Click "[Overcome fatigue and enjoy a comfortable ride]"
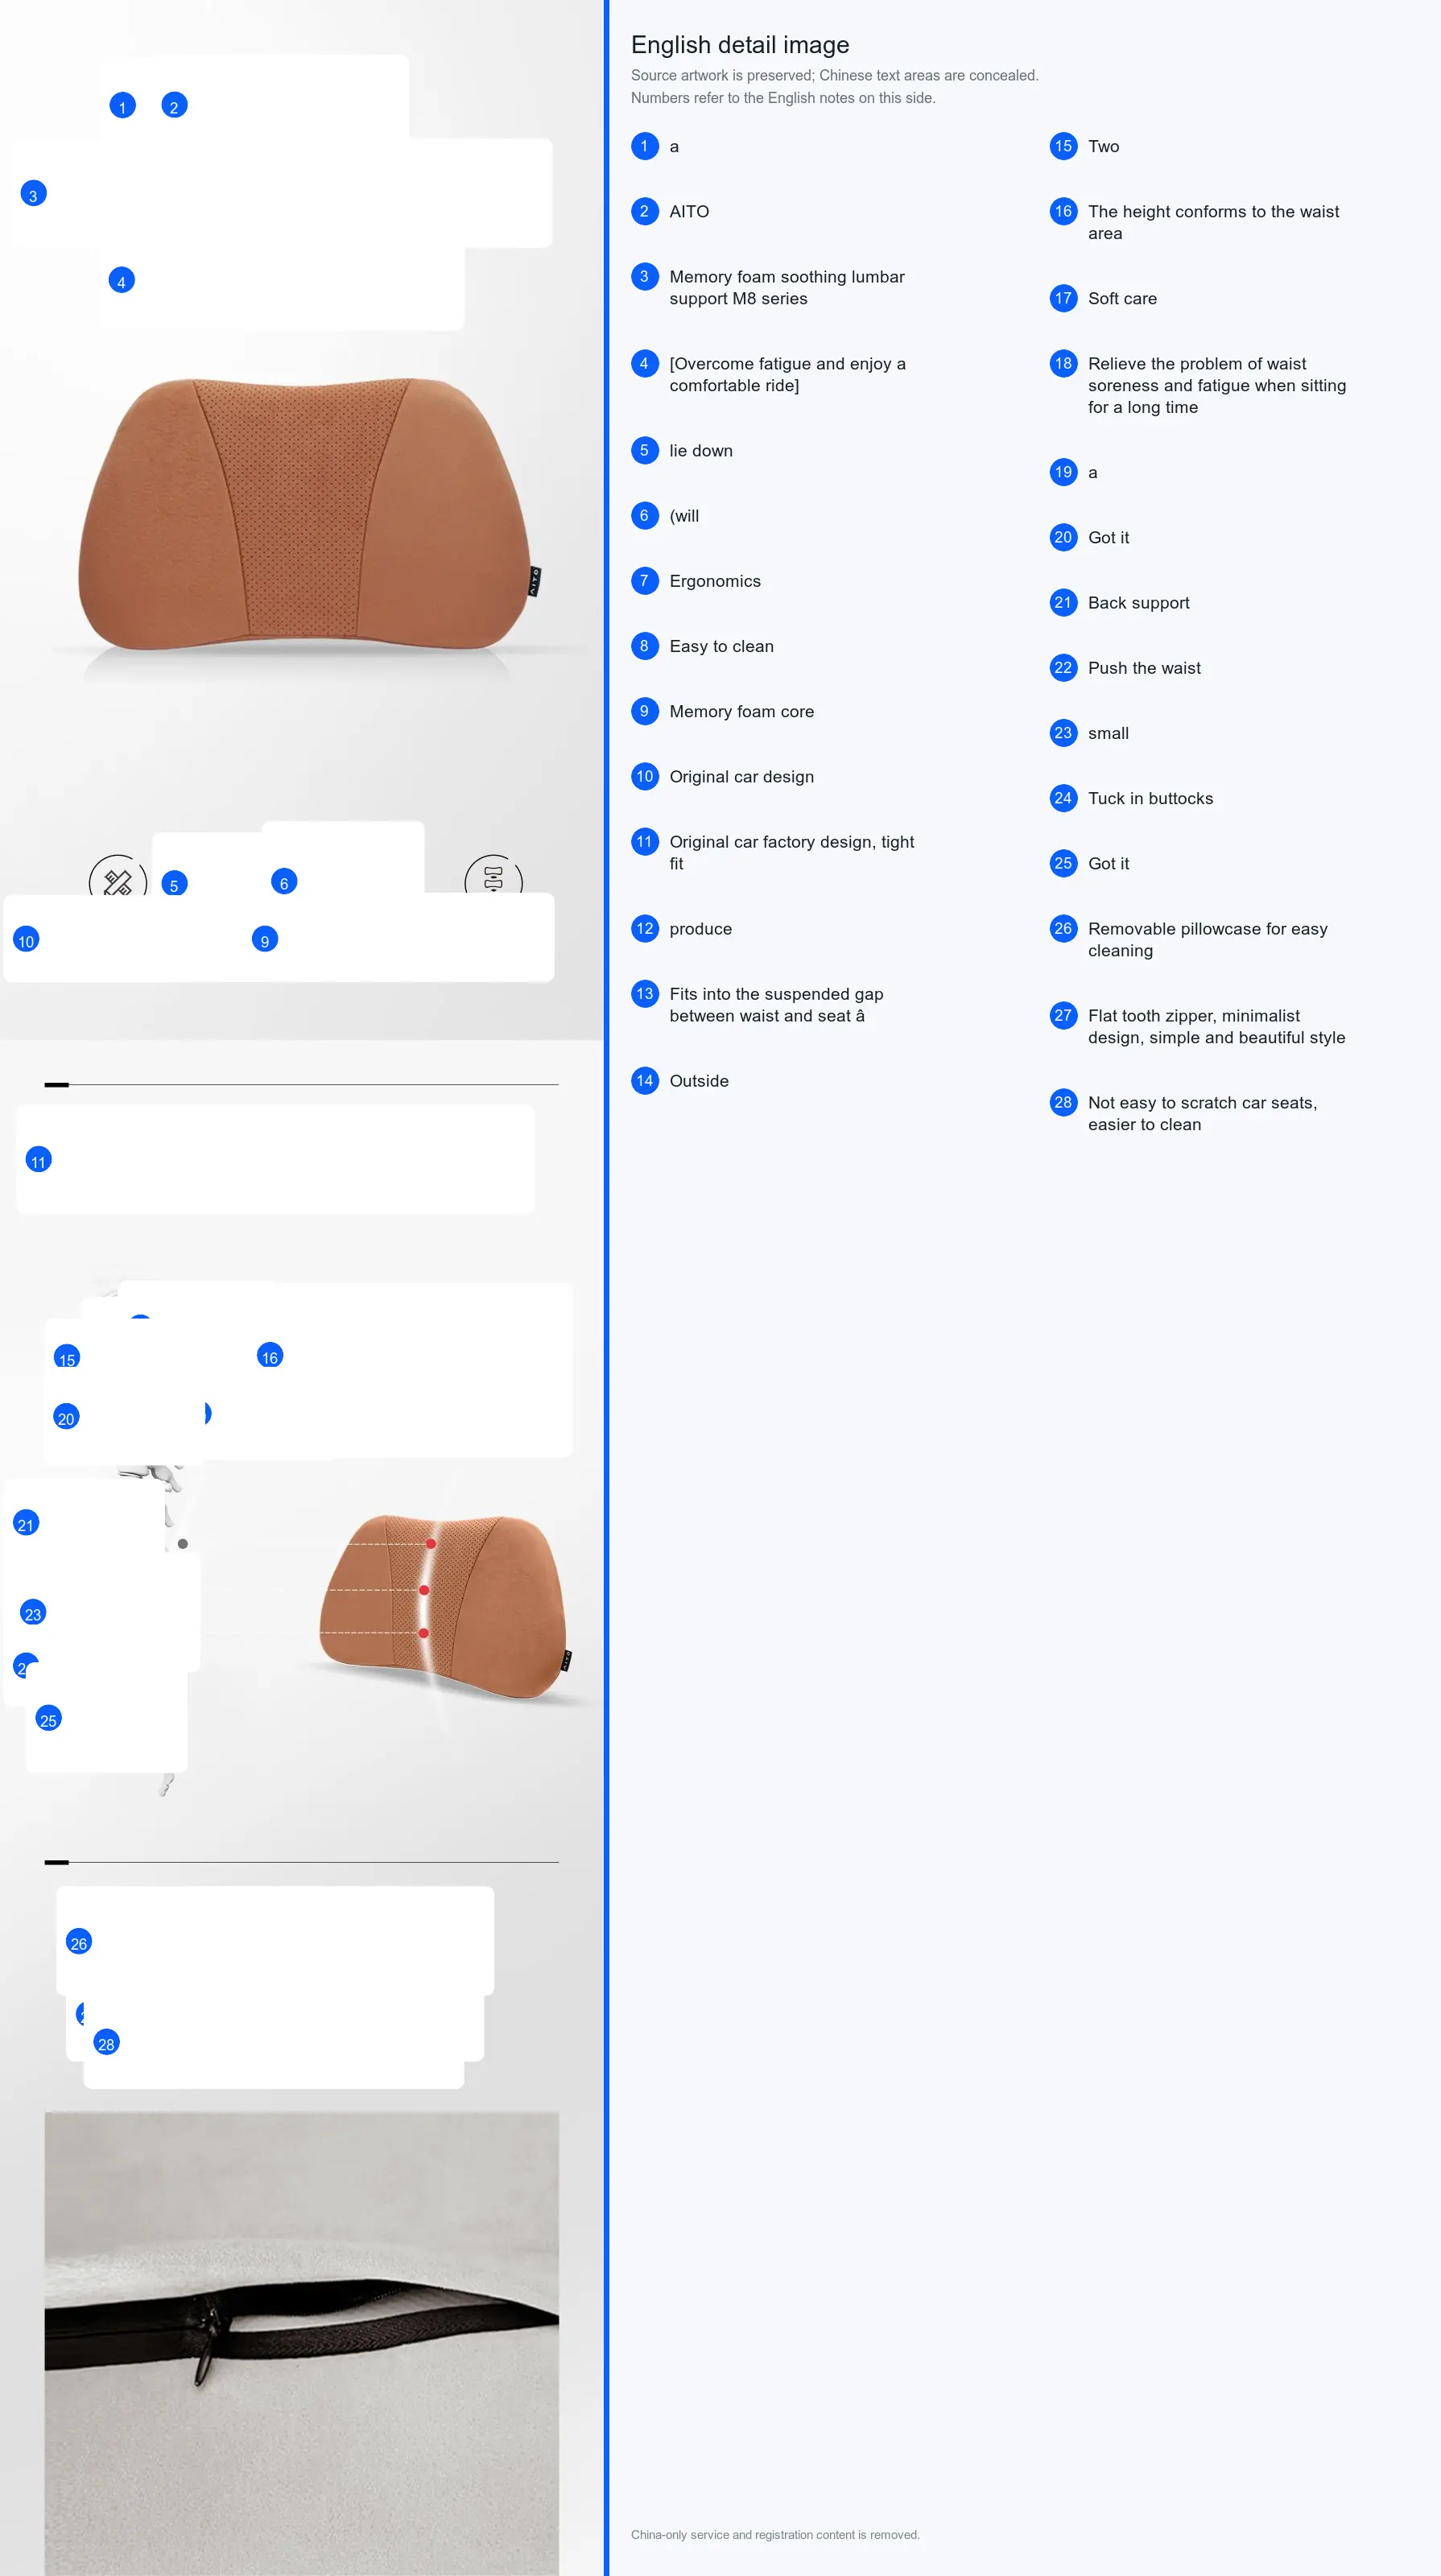1441x2576 pixels. pyautogui.click(x=788, y=374)
